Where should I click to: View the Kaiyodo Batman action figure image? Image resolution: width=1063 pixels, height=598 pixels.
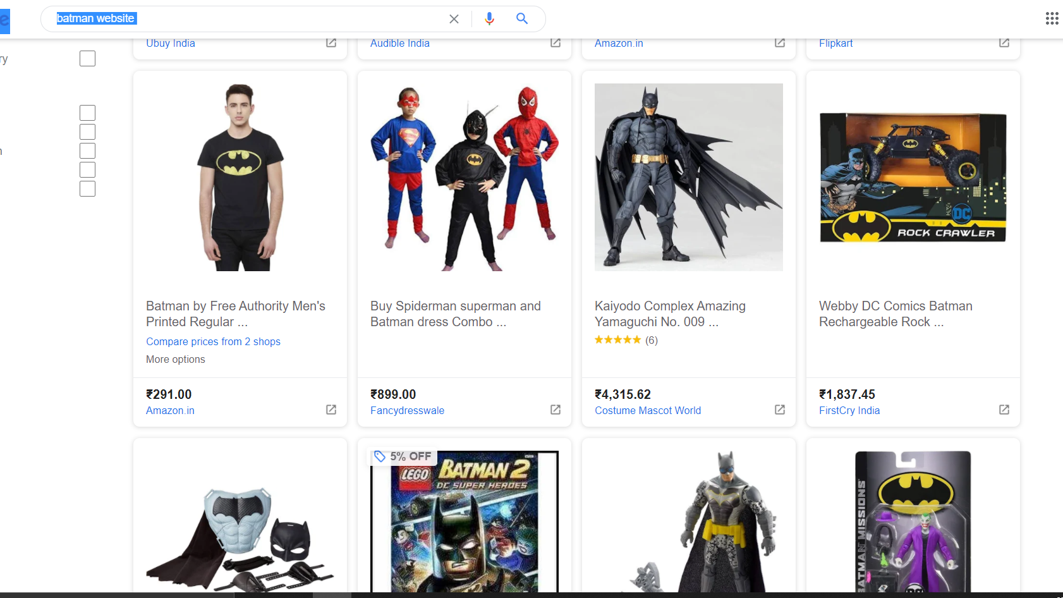689,177
